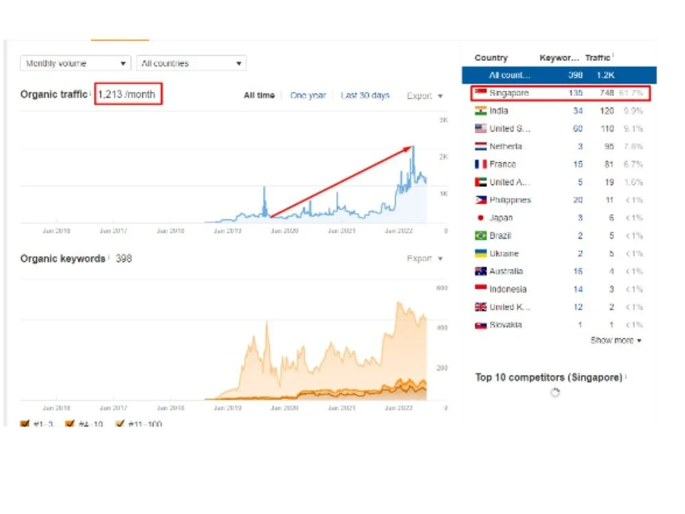685x514 pixels.
Task: Click the Indonesia flag icon
Action: pos(481,289)
